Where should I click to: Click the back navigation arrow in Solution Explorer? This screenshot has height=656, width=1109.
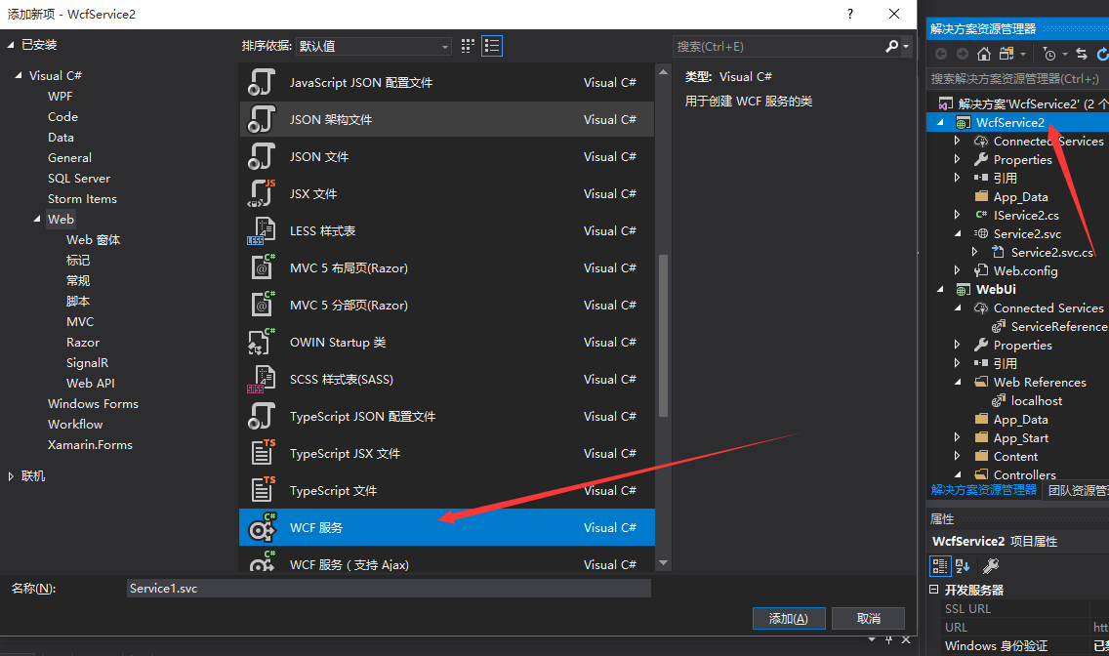pyautogui.click(x=941, y=54)
